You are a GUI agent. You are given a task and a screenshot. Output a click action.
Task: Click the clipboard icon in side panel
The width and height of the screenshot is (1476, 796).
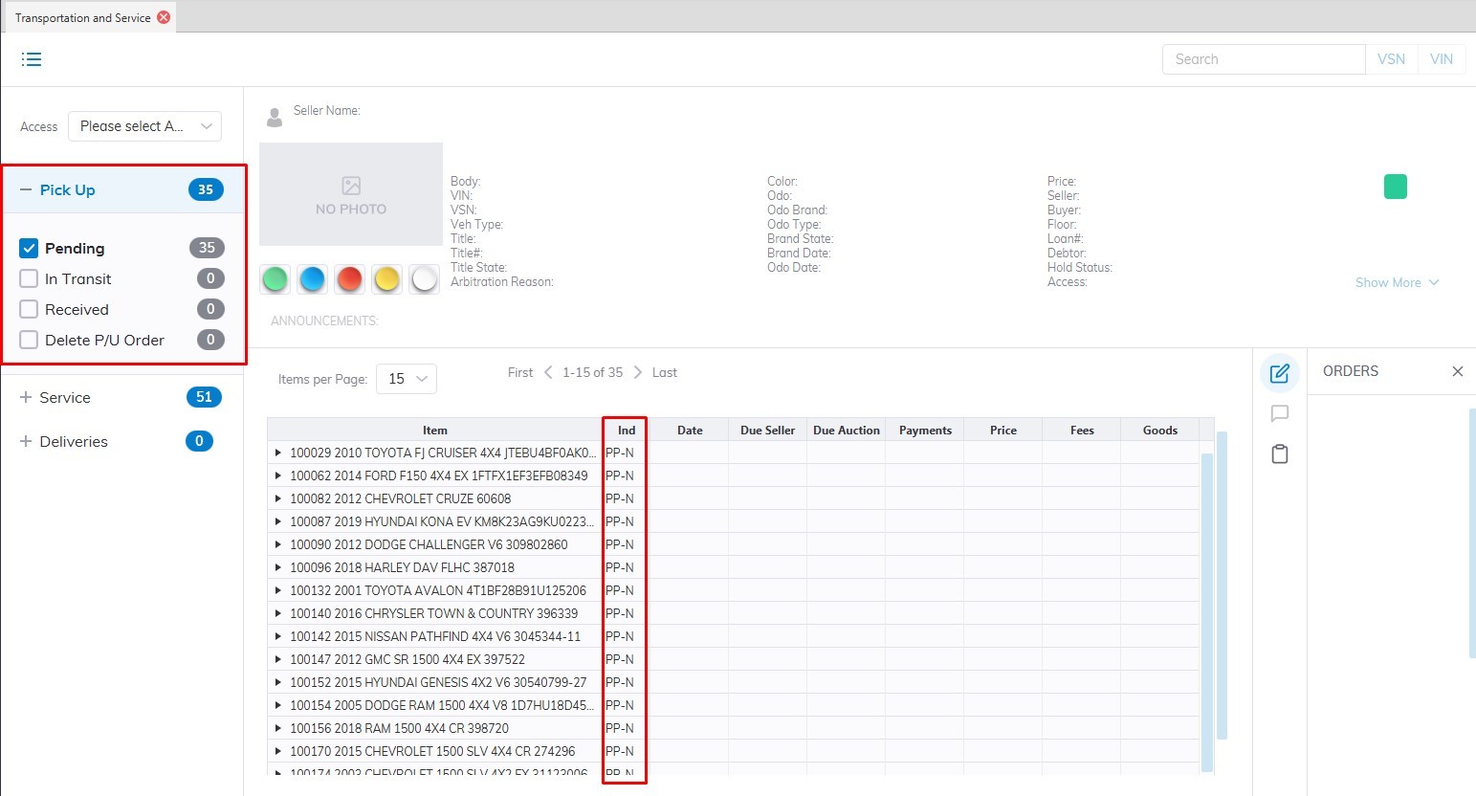1279,453
